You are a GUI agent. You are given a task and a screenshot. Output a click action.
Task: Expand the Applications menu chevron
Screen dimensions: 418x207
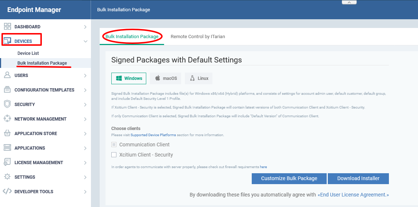pos(85,148)
